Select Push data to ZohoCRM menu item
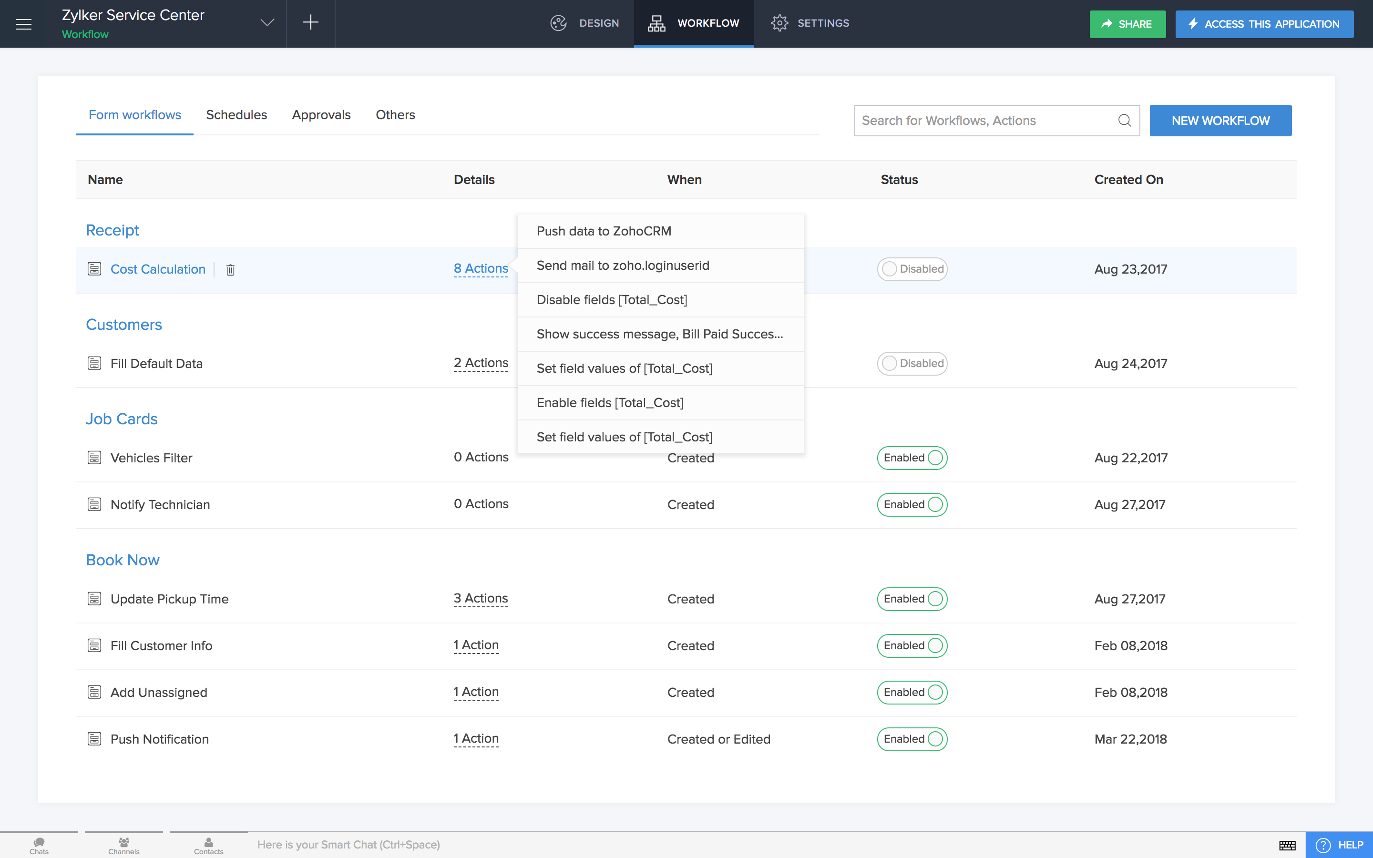Screen dimensions: 1373x858 coord(604,230)
